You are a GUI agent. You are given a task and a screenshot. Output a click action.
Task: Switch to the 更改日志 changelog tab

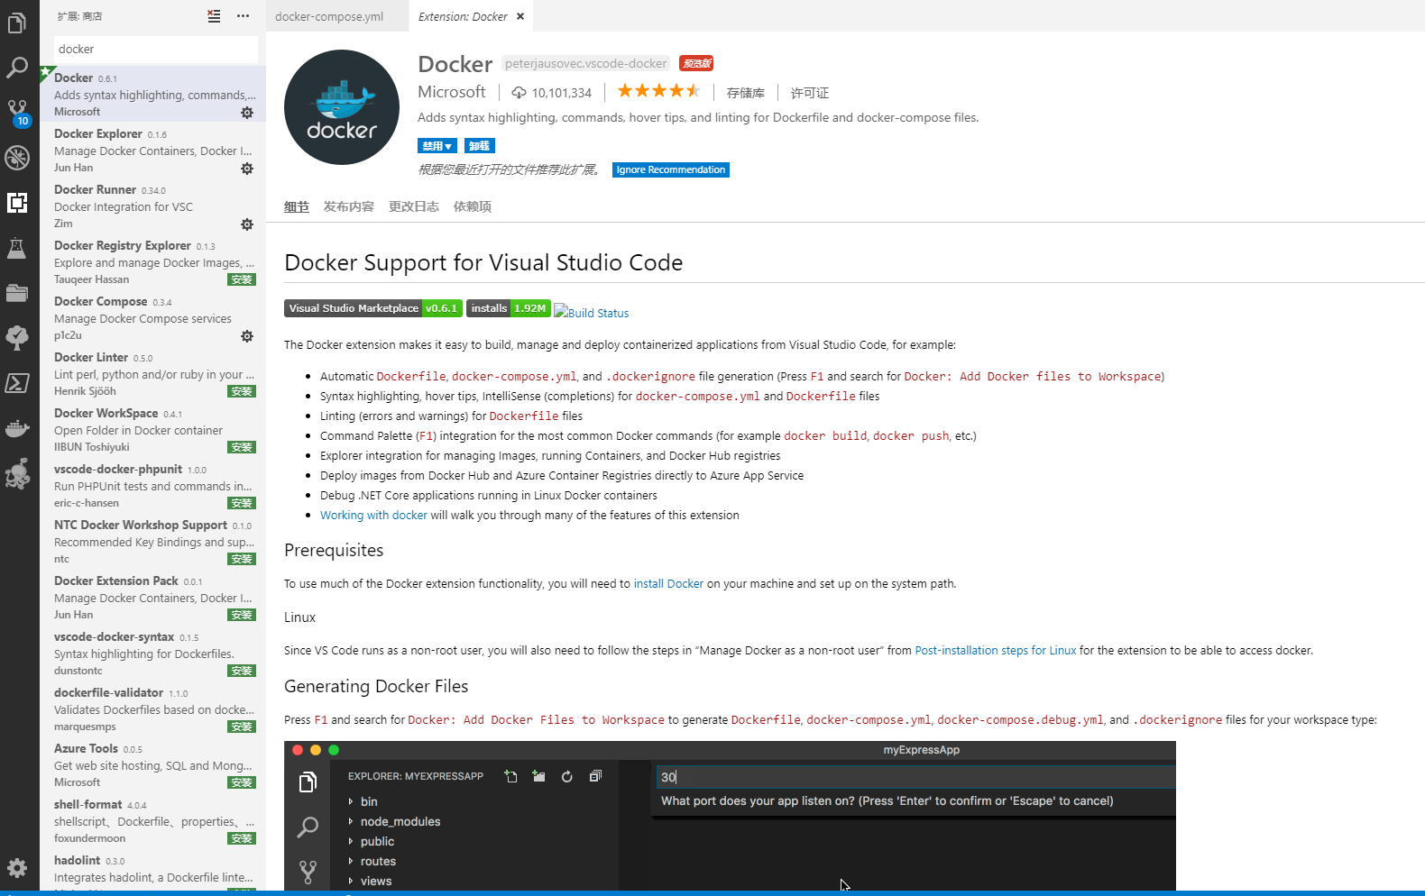[x=414, y=207]
